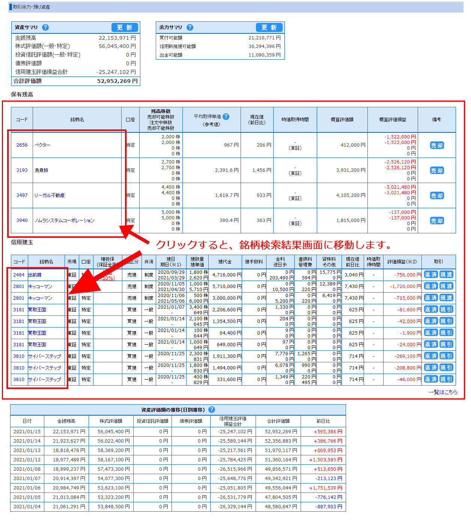The height and width of the screenshot is (524, 471).
Task: Open stock code 3940 link
Action: 22,221
